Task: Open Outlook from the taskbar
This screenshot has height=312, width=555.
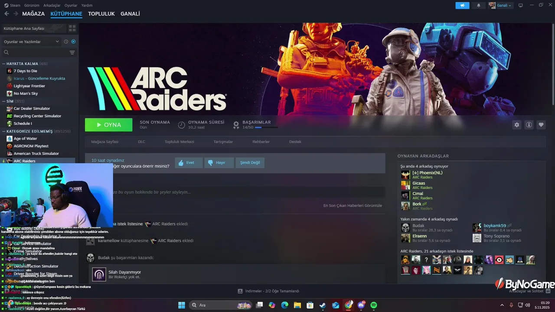Action: [336, 305]
